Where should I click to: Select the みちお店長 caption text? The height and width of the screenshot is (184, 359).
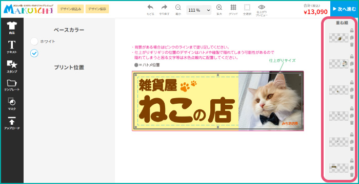point(290,124)
